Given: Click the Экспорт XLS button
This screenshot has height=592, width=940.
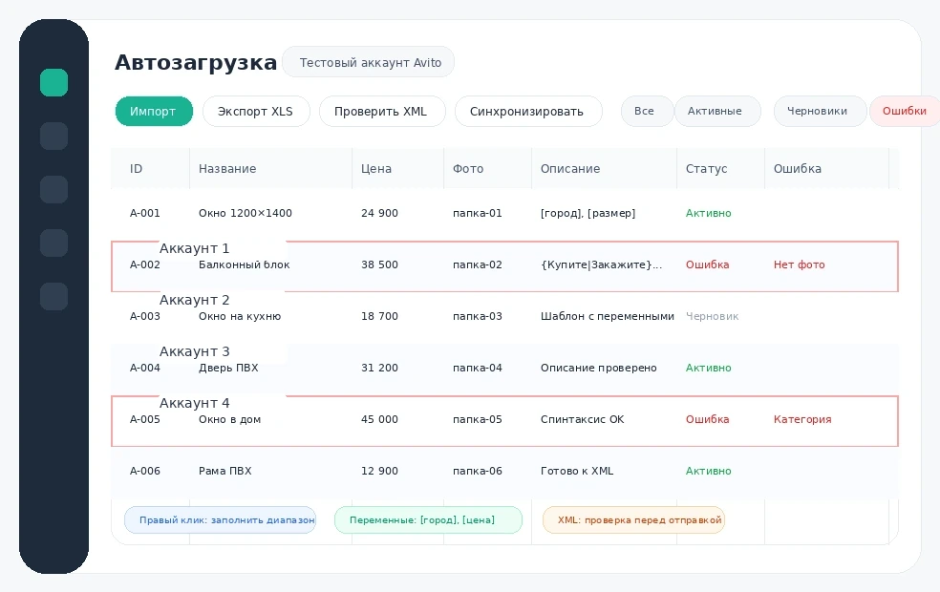Looking at the screenshot, I should pyautogui.click(x=256, y=112).
